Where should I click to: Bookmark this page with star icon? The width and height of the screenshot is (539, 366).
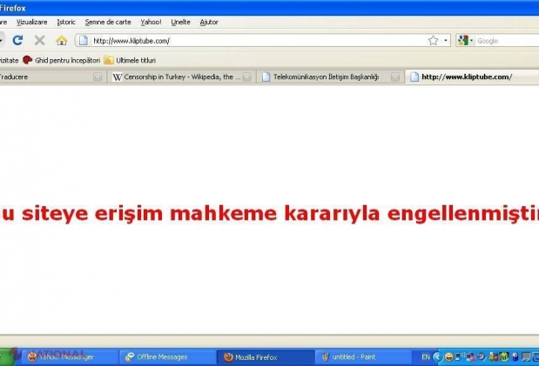(x=433, y=40)
